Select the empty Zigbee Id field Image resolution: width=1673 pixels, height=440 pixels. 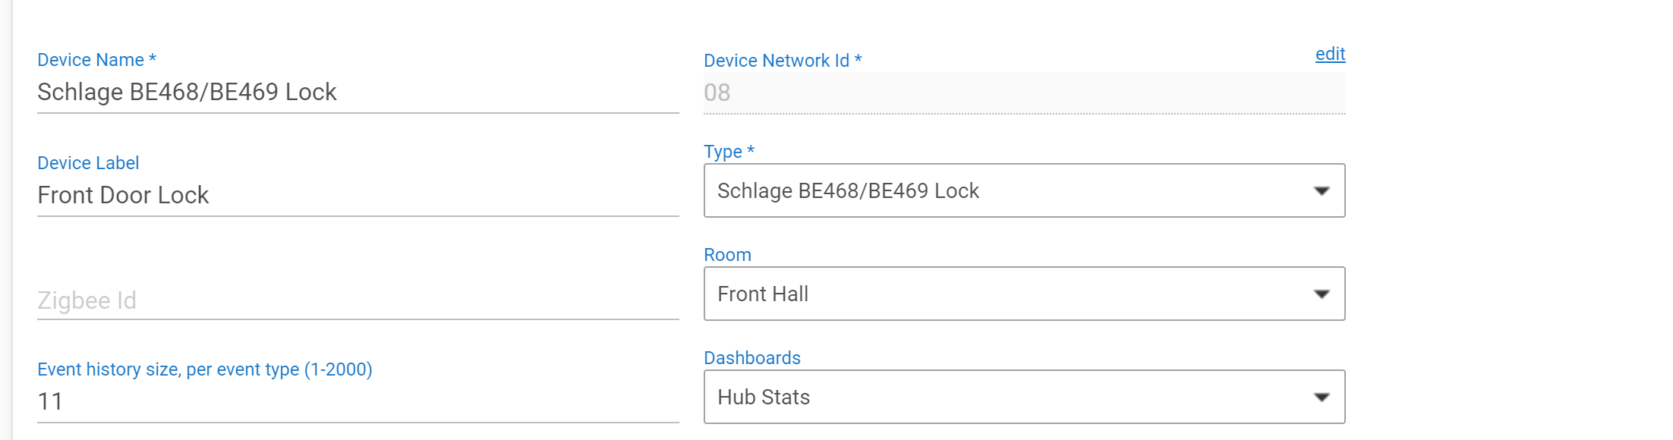click(357, 300)
